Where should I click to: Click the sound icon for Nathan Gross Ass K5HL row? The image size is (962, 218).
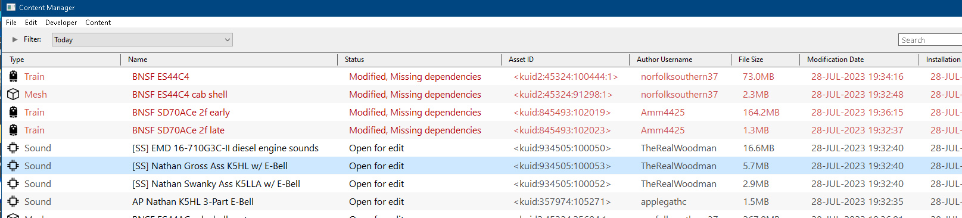pos(13,166)
